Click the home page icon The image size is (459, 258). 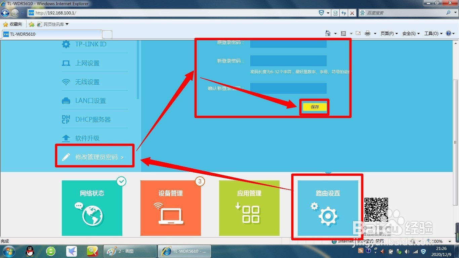(x=328, y=33)
